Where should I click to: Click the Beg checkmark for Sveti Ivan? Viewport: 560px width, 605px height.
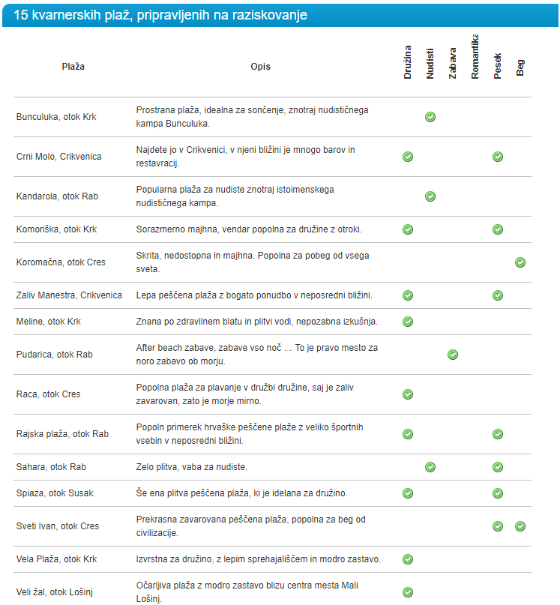click(x=520, y=526)
